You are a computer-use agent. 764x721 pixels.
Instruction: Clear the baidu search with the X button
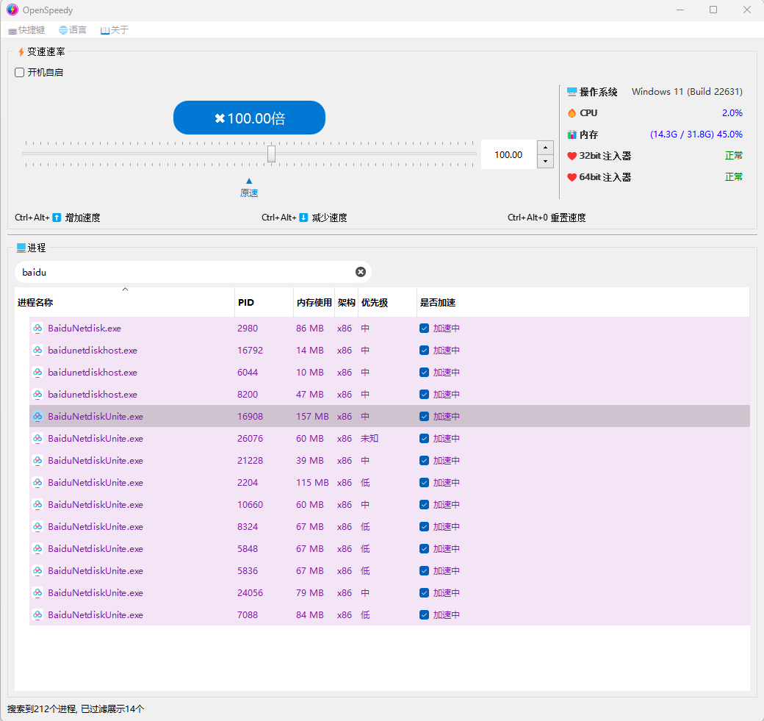click(360, 271)
